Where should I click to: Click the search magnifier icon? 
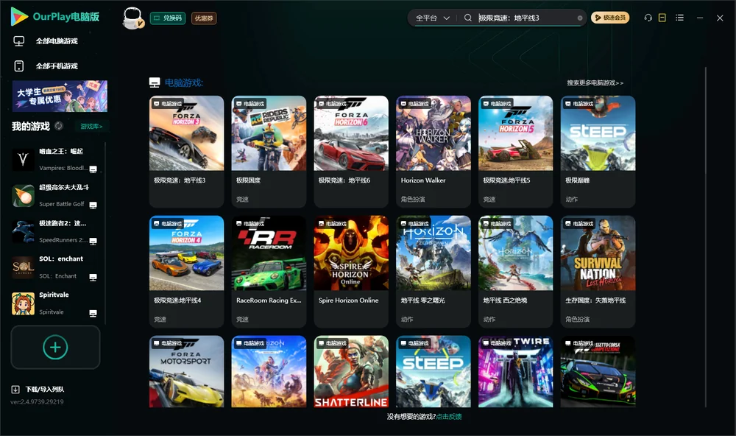click(x=467, y=18)
